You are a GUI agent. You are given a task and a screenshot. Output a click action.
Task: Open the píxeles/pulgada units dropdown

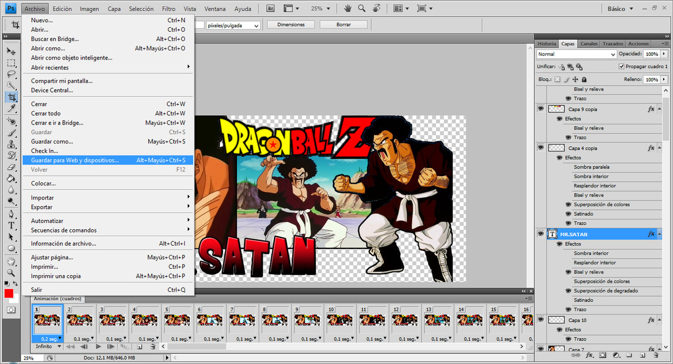click(x=233, y=25)
